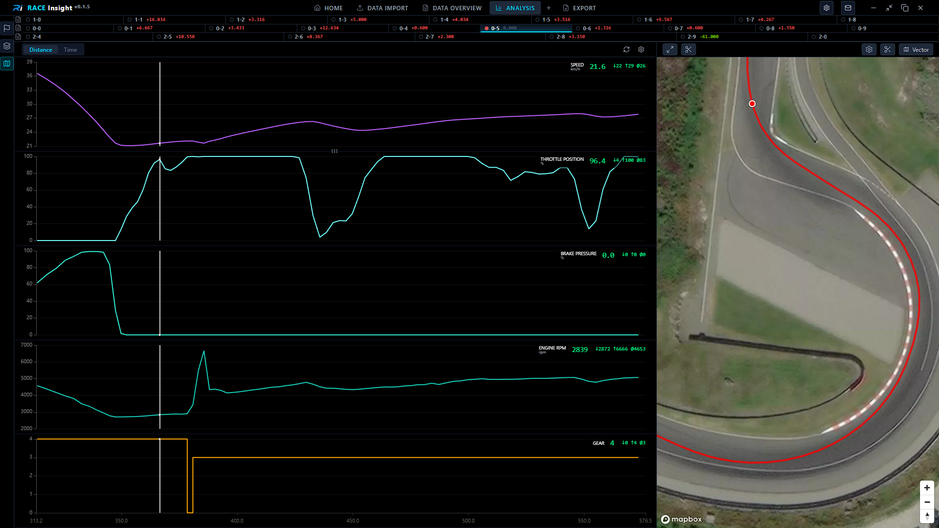Open the map settings gear icon
The image size is (939, 528).
tap(869, 49)
